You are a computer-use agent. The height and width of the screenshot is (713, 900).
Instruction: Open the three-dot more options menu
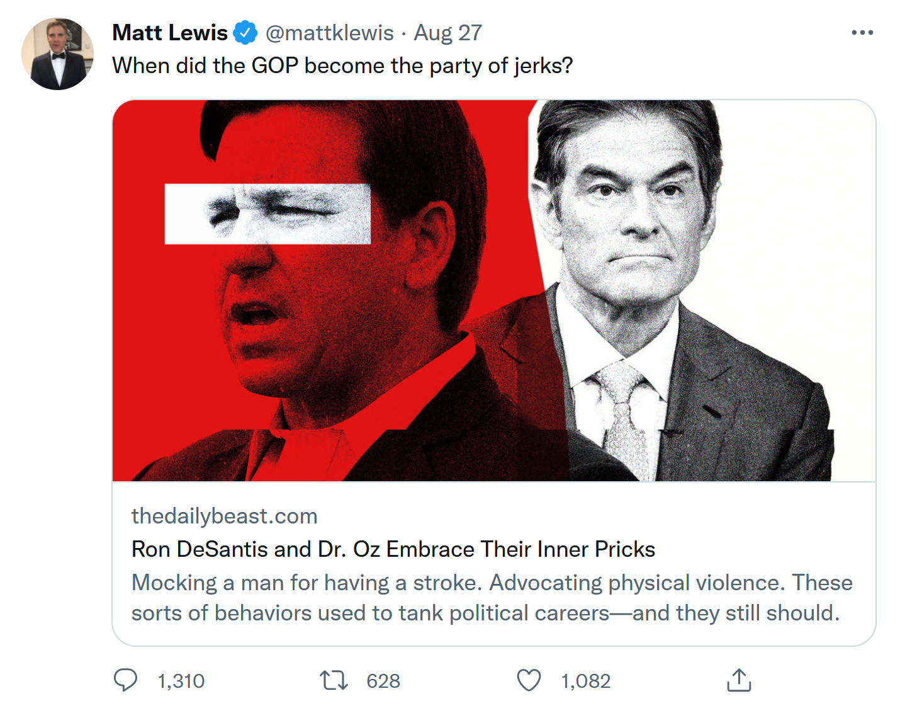point(862,33)
